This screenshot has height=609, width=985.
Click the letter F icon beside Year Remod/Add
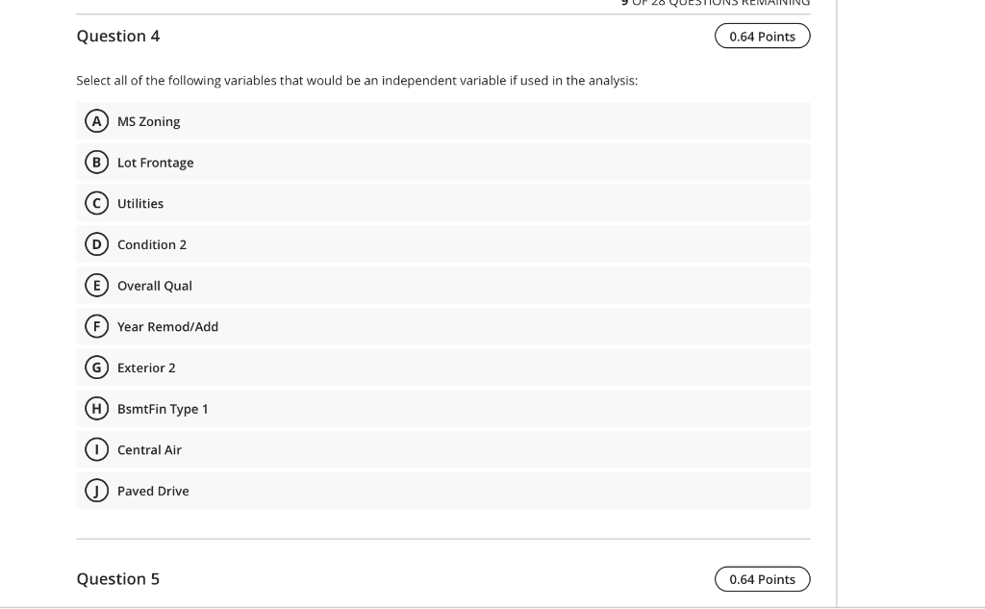coord(96,326)
